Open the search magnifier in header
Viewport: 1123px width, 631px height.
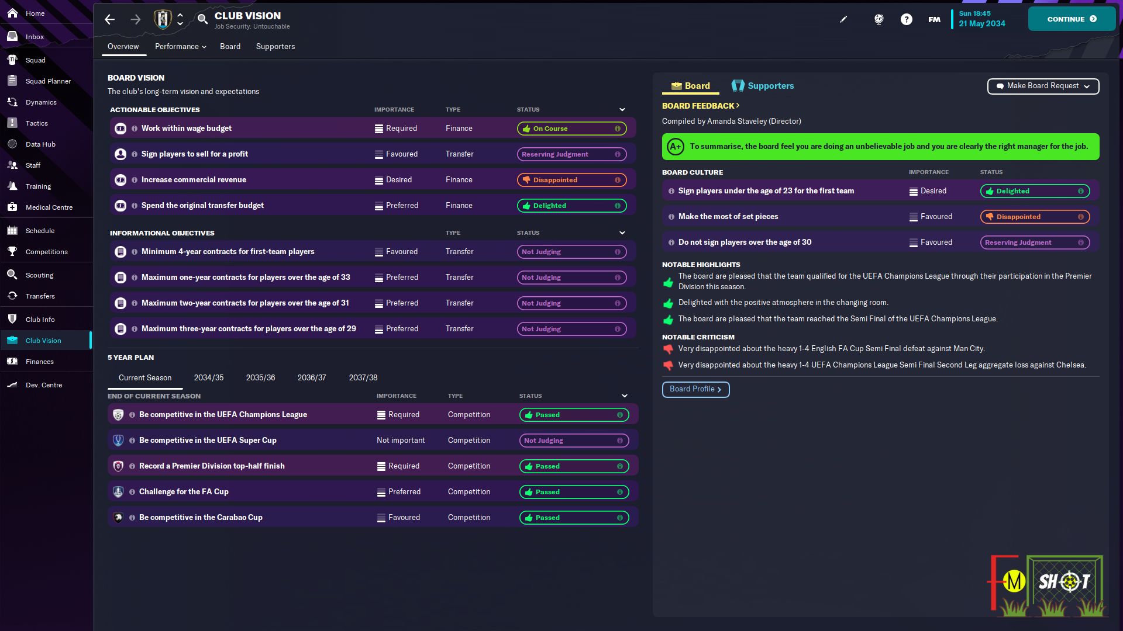pyautogui.click(x=202, y=19)
